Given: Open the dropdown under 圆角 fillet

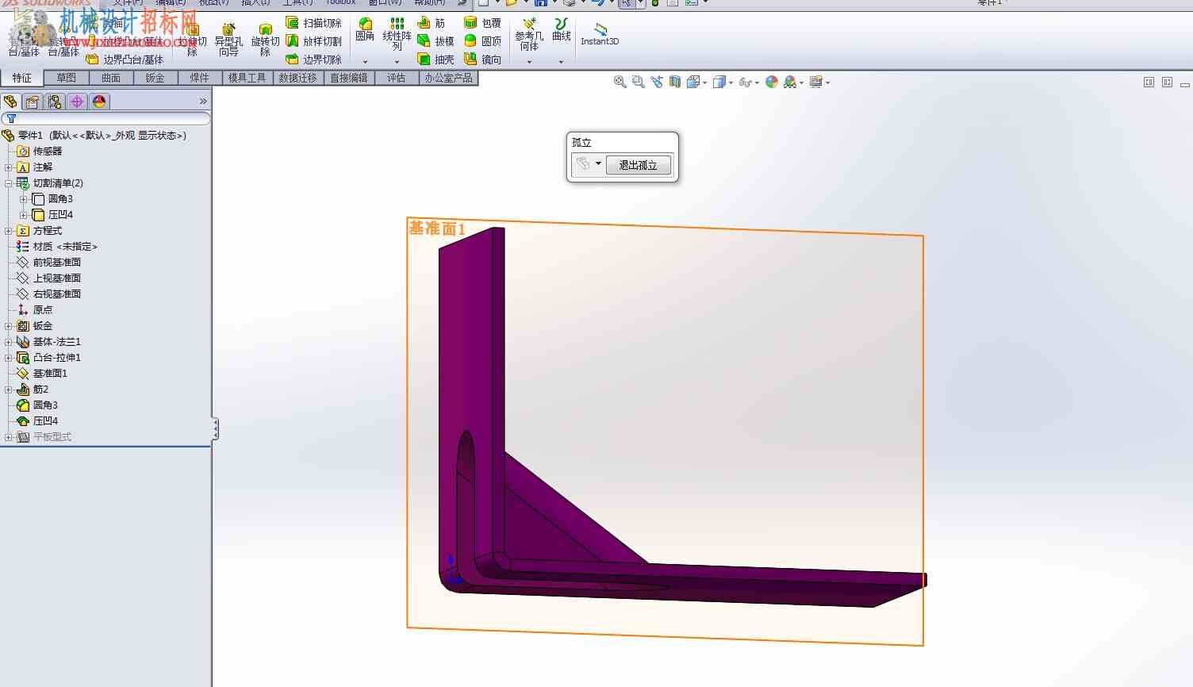Looking at the screenshot, I should (x=365, y=62).
